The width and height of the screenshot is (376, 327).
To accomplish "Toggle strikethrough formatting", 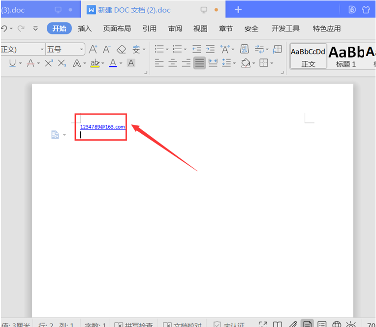I will click(31, 63).
